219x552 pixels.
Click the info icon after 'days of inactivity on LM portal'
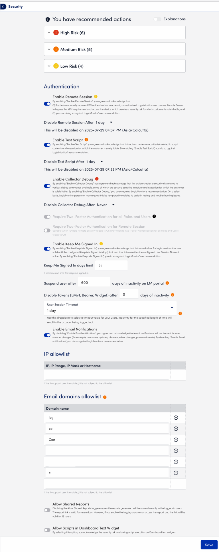pyautogui.click(x=167, y=283)
